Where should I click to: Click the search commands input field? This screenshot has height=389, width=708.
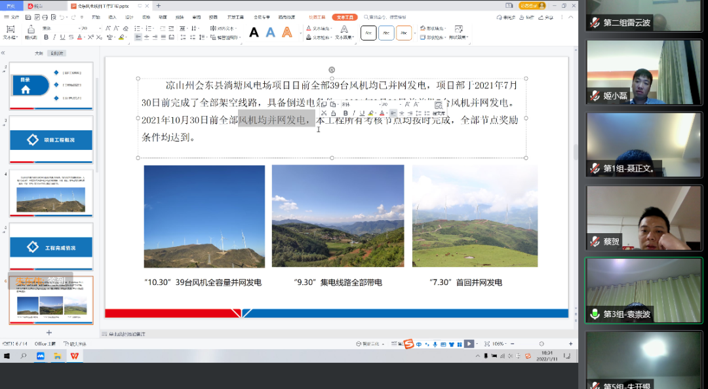coord(386,17)
